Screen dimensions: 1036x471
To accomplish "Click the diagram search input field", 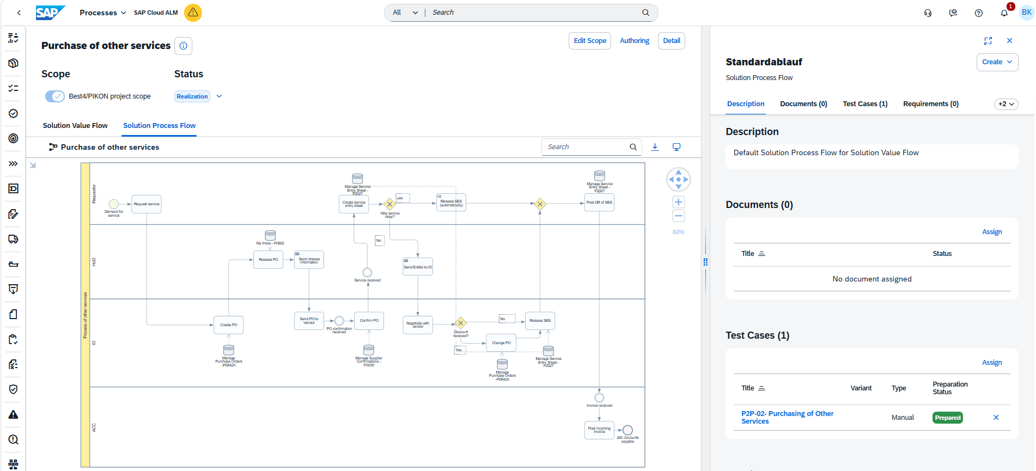I will click(x=586, y=147).
